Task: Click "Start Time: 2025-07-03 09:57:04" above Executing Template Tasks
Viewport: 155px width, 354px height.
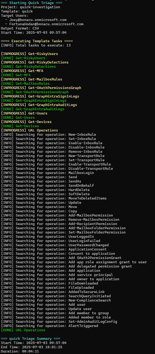Action: pos(34,33)
